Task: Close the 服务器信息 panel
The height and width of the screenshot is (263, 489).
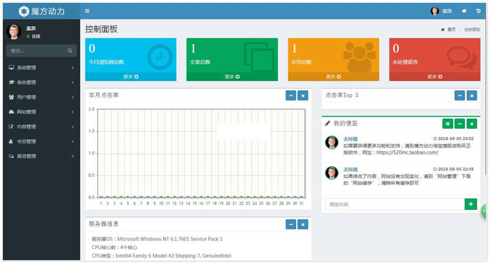Action: click(303, 225)
